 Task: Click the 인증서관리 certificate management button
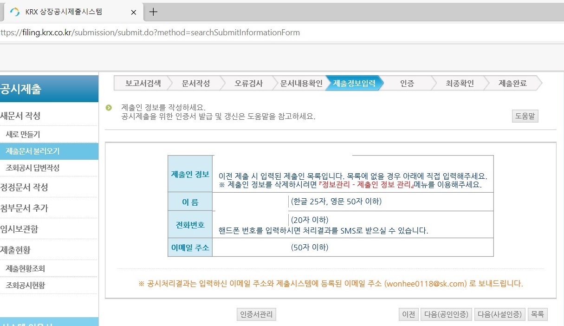click(256, 314)
